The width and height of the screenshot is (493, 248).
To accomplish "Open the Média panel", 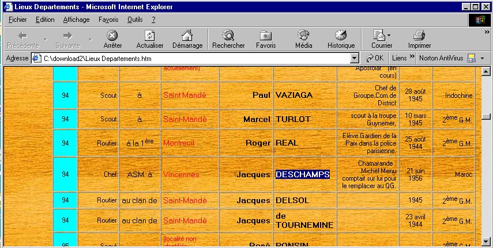I will [303, 36].
